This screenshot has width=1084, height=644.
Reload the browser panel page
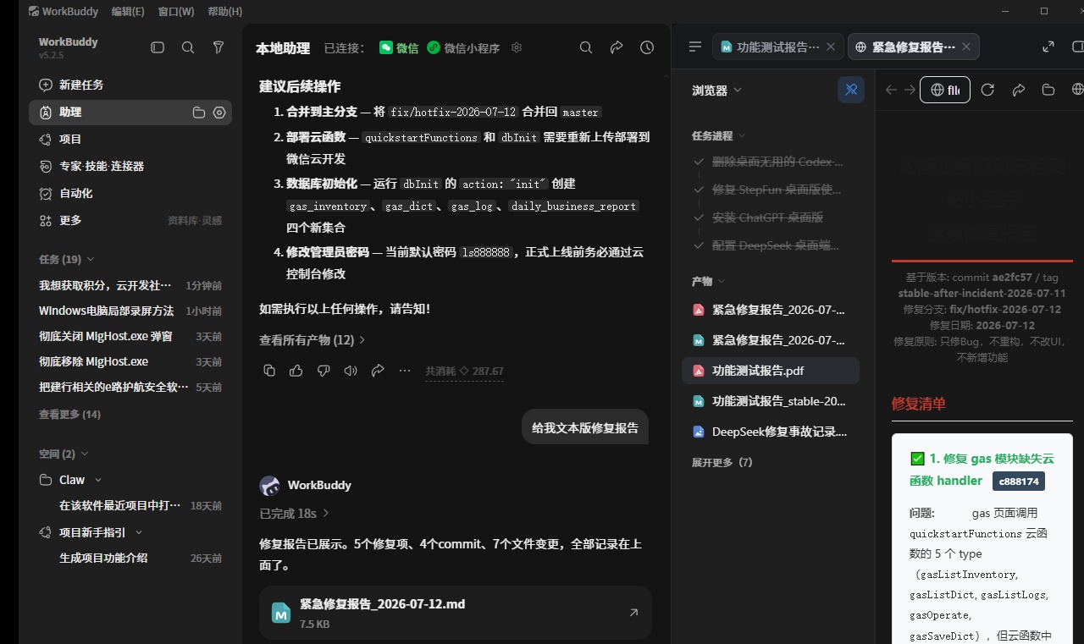coord(987,90)
